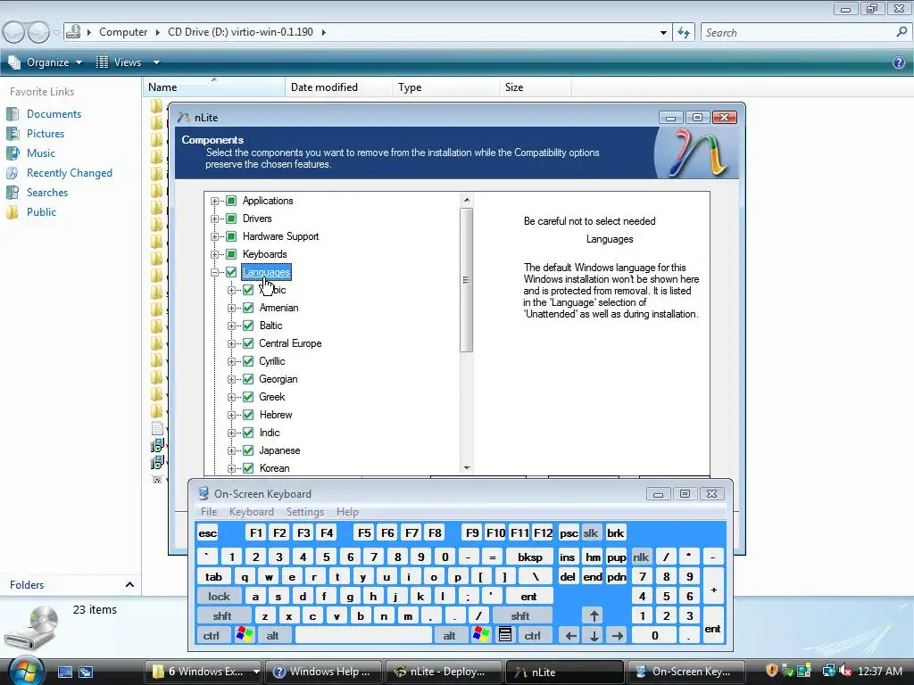Click the scroll-up arrow of Components tree
The width and height of the screenshot is (914, 685).
466,200
